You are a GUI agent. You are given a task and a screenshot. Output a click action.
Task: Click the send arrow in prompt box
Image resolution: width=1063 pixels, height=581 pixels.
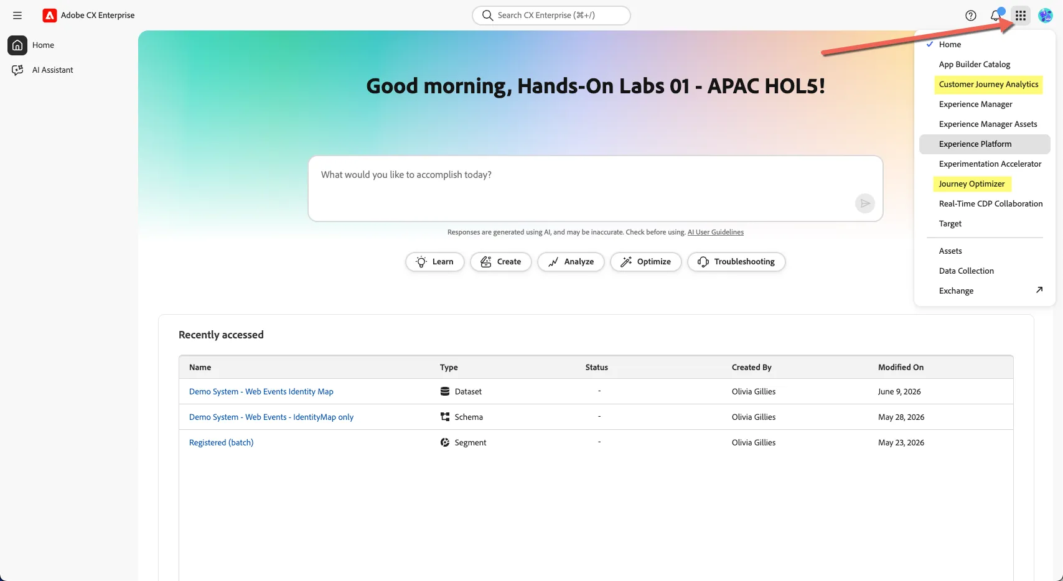point(865,203)
